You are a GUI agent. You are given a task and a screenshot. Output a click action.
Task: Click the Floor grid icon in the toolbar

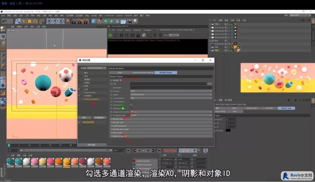[x=123, y=21]
